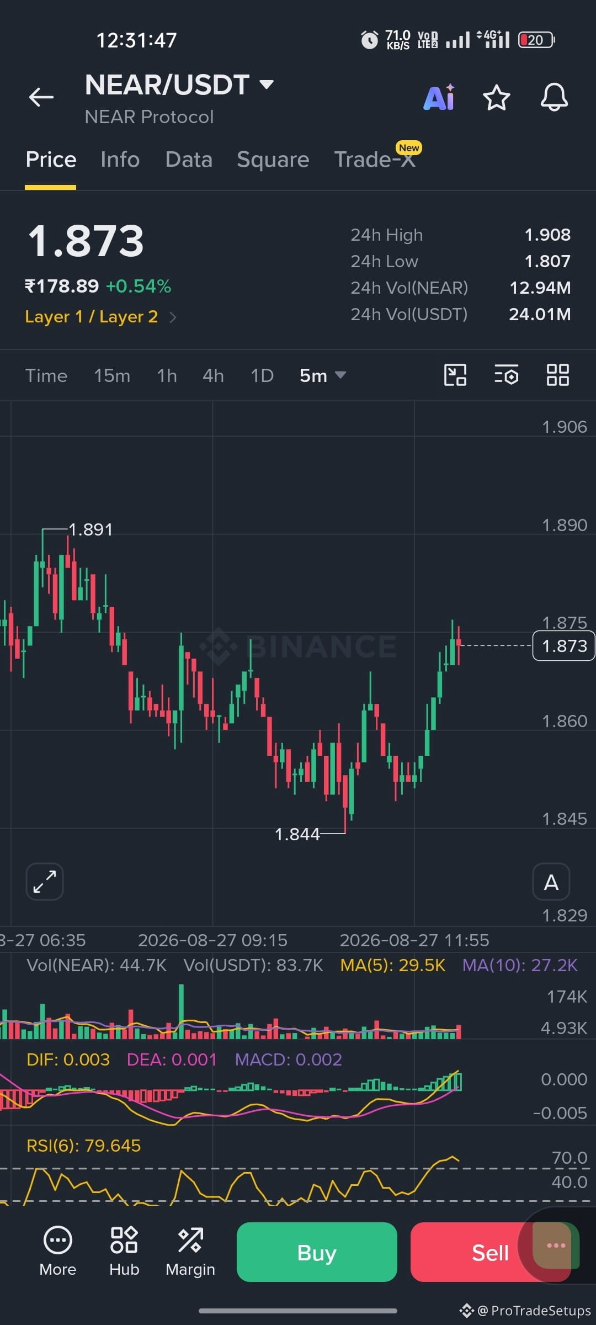Tap the RSI(6): 79.645 label
Screen dimensions: 596x1325
pos(84,1146)
